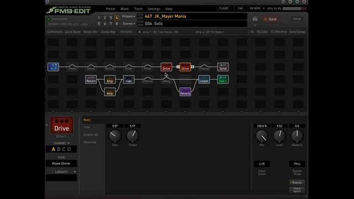The image size is (354, 199).
Task: Open the Block menu
Action: click(124, 9)
